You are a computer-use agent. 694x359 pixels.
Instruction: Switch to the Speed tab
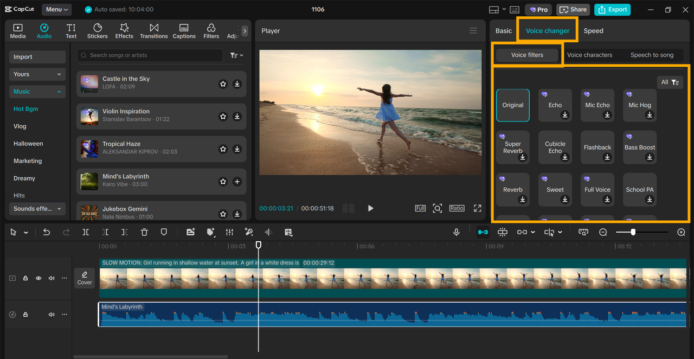point(593,31)
